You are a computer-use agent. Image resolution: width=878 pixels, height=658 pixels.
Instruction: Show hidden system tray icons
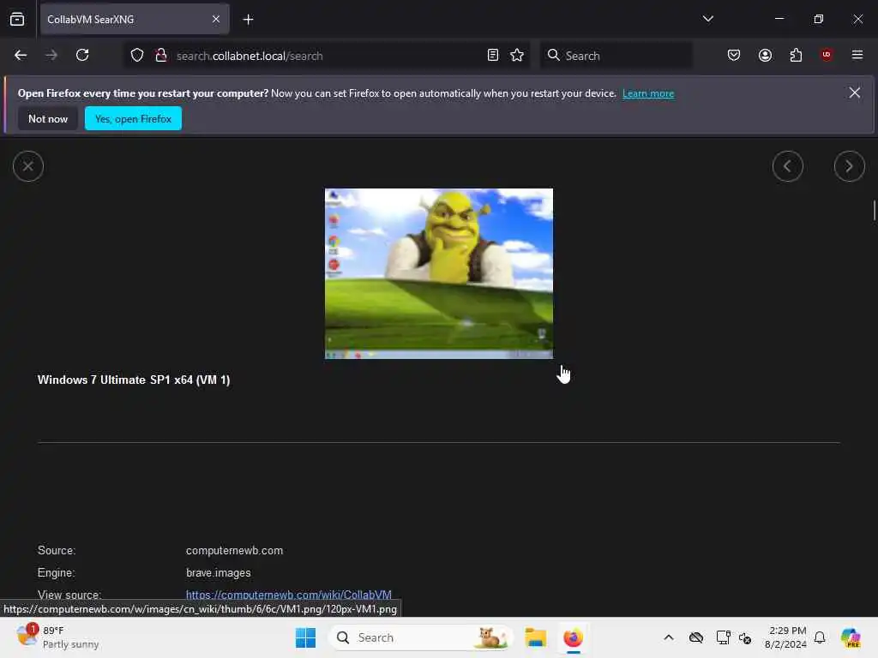click(x=669, y=637)
